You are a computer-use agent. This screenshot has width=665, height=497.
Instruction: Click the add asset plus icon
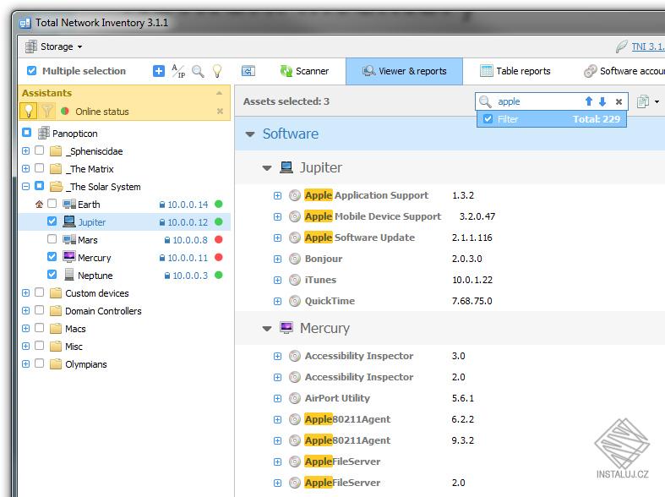point(159,71)
